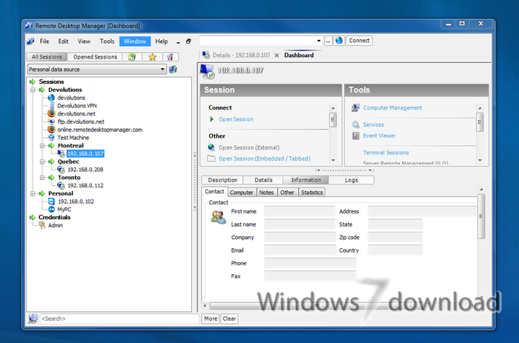Image resolution: width=519 pixels, height=343 pixels.
Task: Select the Statistics sub-tab
Action: (312, 193)
